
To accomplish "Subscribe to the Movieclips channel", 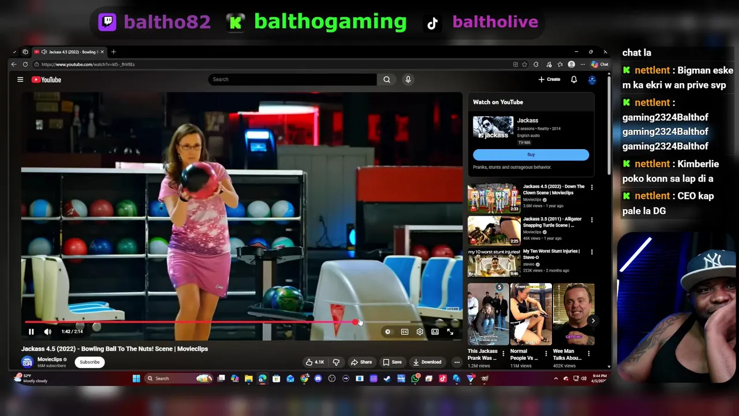I will point(89,362).
